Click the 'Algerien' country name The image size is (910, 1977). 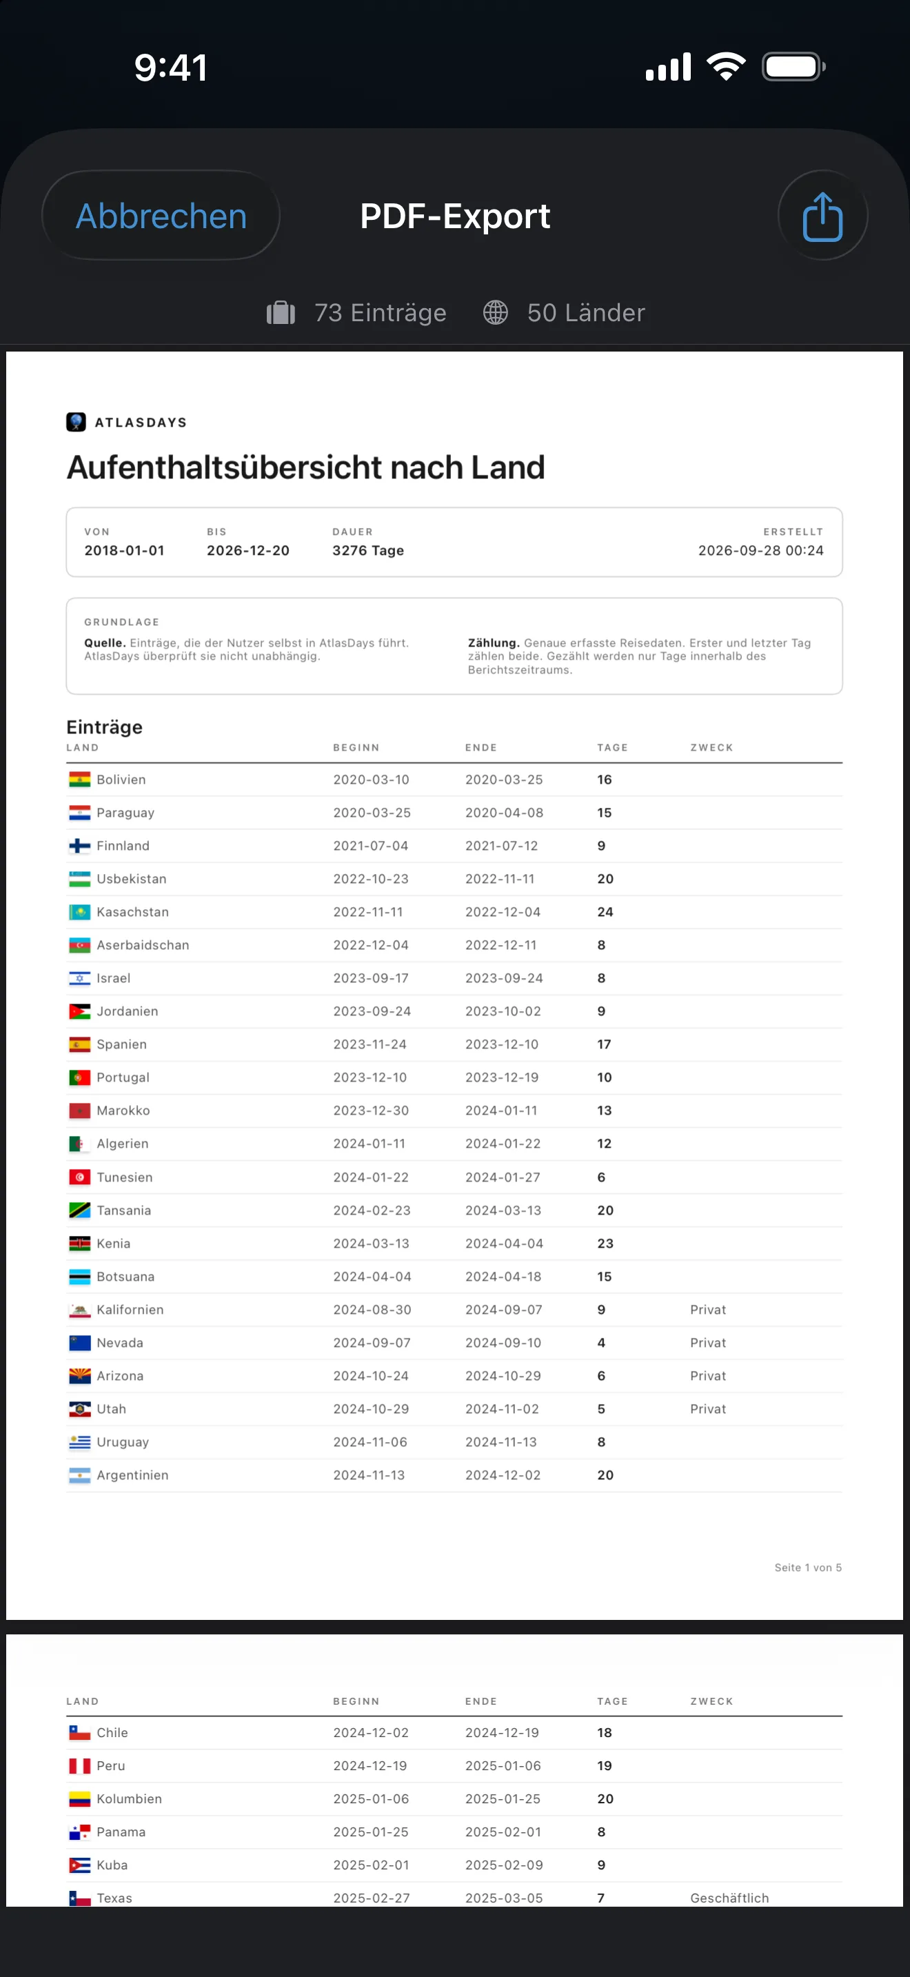123,1144
